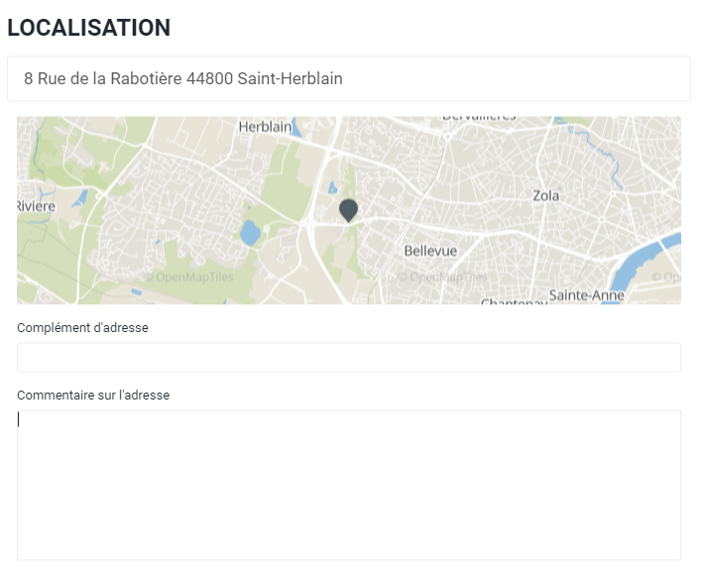
Task: Click the partially hidden "Dervallières" label on the map
Action: click(479, 119)
